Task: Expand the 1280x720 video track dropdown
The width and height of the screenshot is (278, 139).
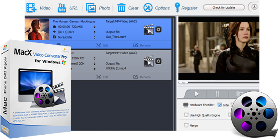Action: point(95,58)
